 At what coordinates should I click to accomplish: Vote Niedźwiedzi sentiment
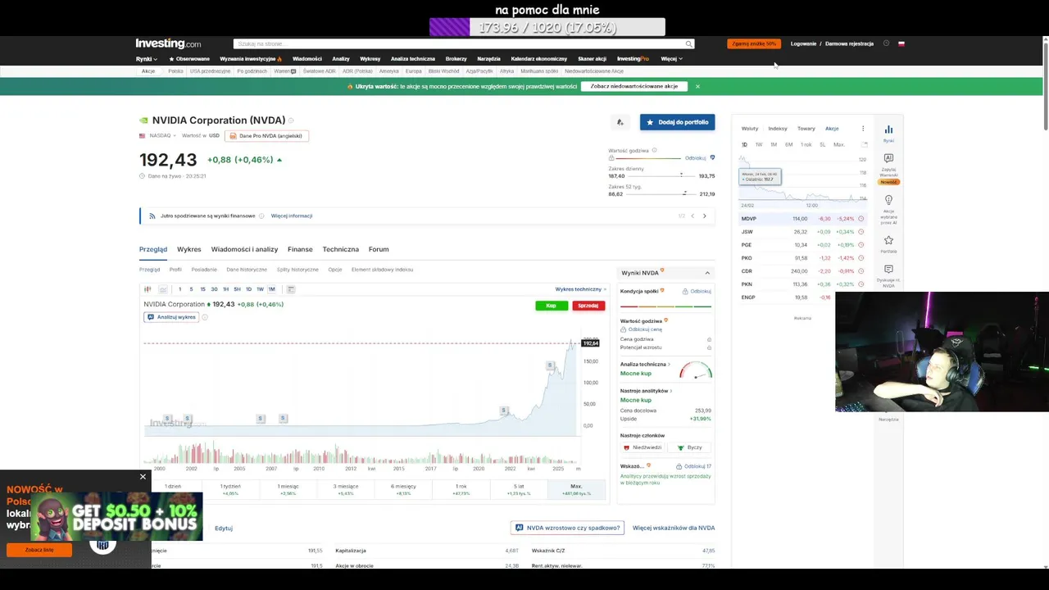pos(643,447)
